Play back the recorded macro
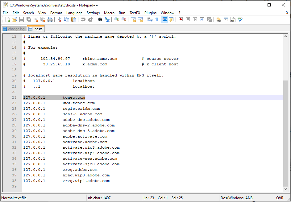 195,19
